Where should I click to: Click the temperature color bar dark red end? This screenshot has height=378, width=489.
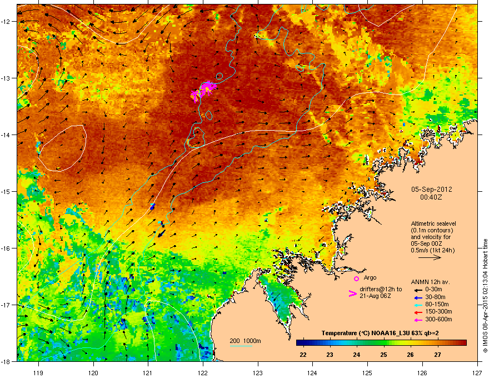point(463,342)
